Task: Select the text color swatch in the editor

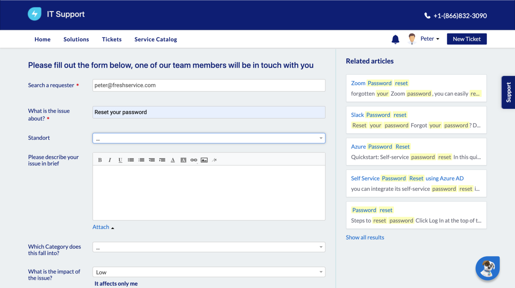Action: [x=173, y=160]
